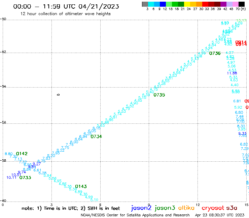Click the purple 42 ft legend swatch
The height and width of the screenshot is (218, 249).
(x=223, y=4)
